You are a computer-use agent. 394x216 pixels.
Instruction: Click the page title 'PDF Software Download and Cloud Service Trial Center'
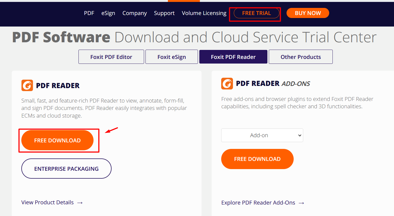click(194, 37)
